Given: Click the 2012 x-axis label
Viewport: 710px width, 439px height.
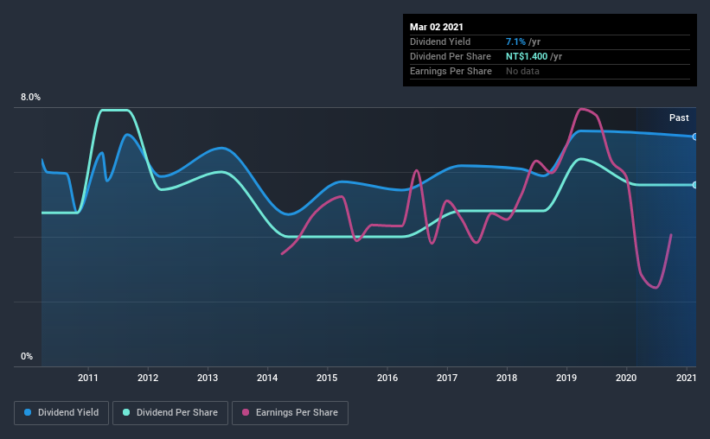Looking at the screenshot, I should coord(148,378).
